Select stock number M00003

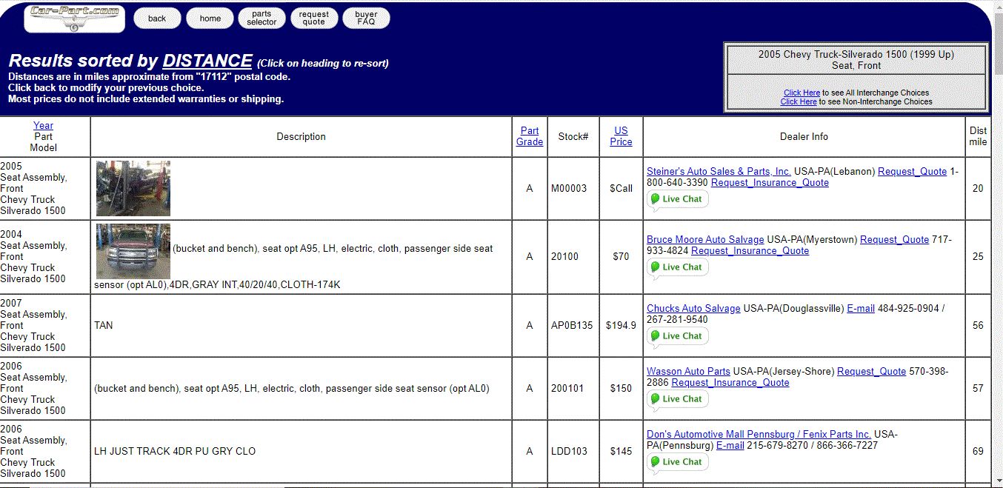pyautogui.click(x=569, y=188)
